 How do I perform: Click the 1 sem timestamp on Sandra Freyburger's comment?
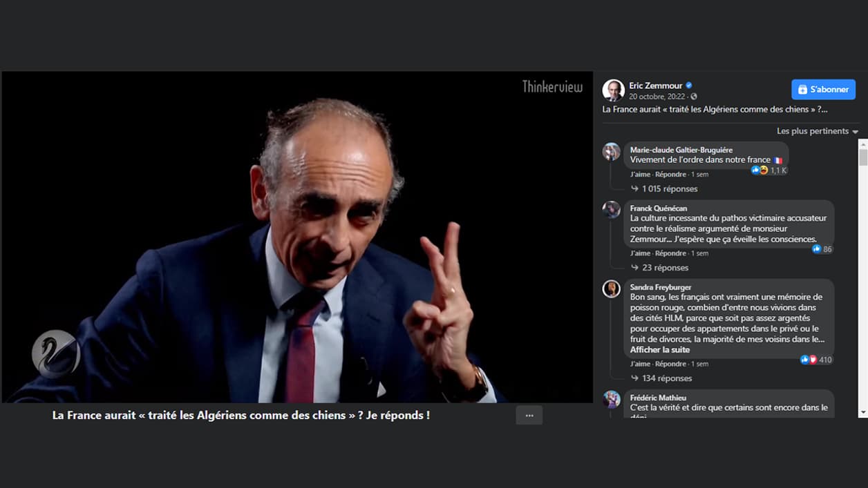point(699,364)
